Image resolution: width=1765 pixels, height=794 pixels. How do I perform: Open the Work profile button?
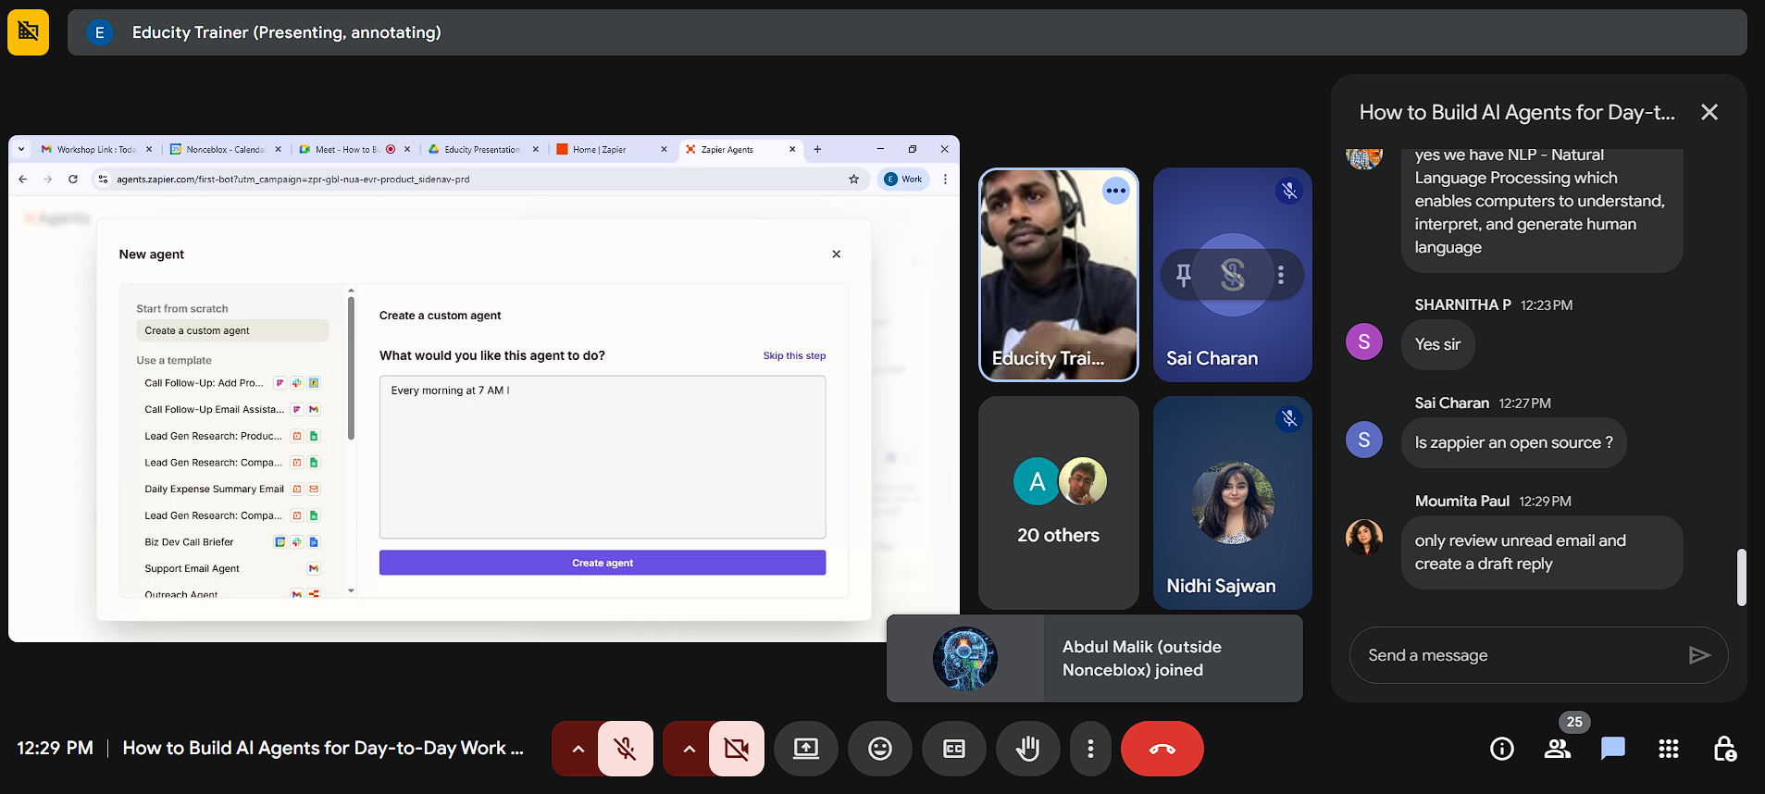(904, 179)
